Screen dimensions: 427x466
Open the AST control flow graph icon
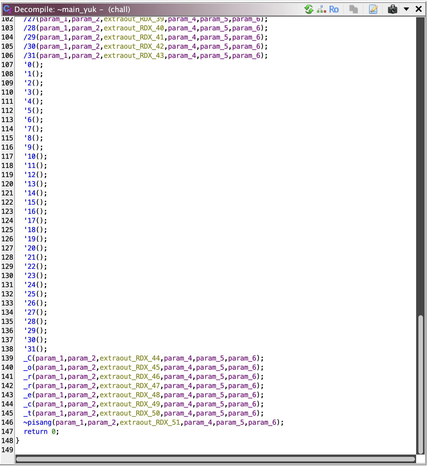pos(321,9)
